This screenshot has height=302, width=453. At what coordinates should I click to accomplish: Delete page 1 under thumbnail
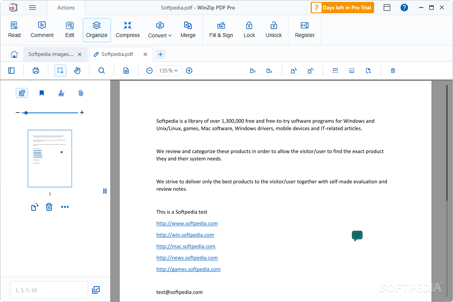click(x=49, y=207)
